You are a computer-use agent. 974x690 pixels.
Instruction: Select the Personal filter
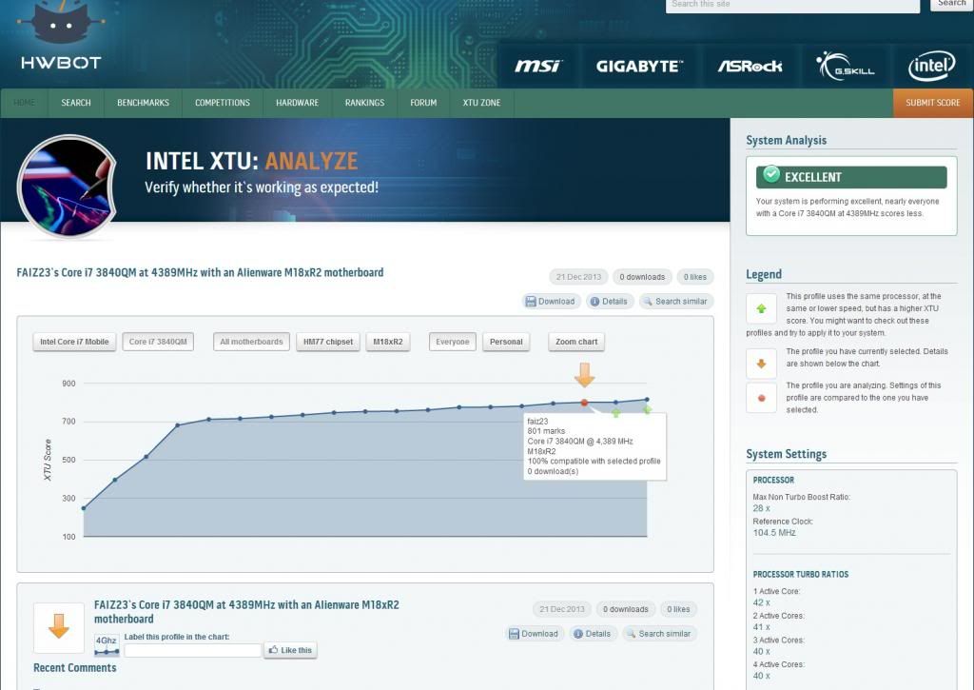[x=506, y=342]
